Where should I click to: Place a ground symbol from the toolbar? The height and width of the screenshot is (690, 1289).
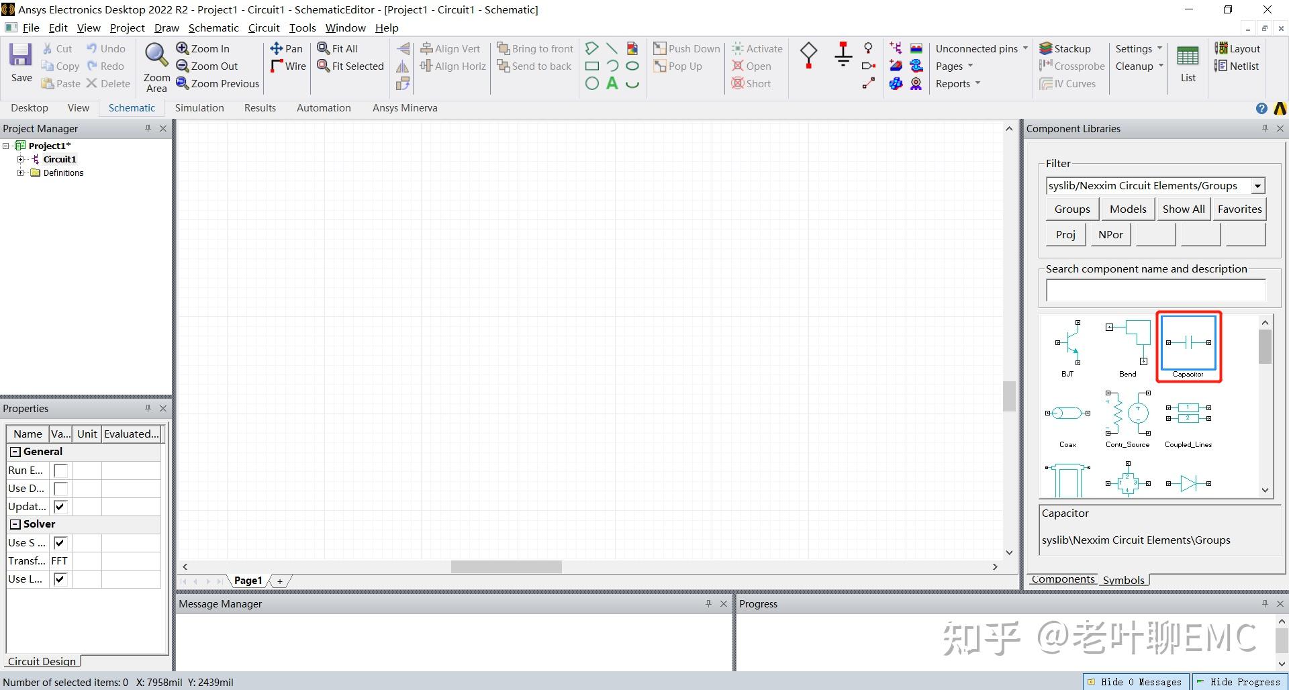(843, 54)
